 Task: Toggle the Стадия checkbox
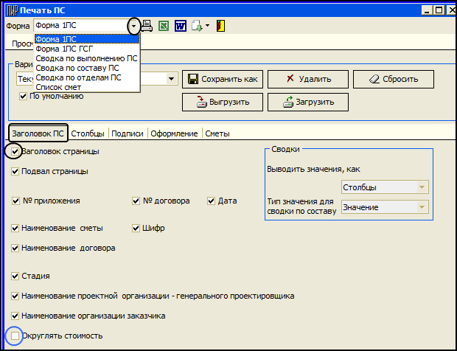tap(15, 276)
